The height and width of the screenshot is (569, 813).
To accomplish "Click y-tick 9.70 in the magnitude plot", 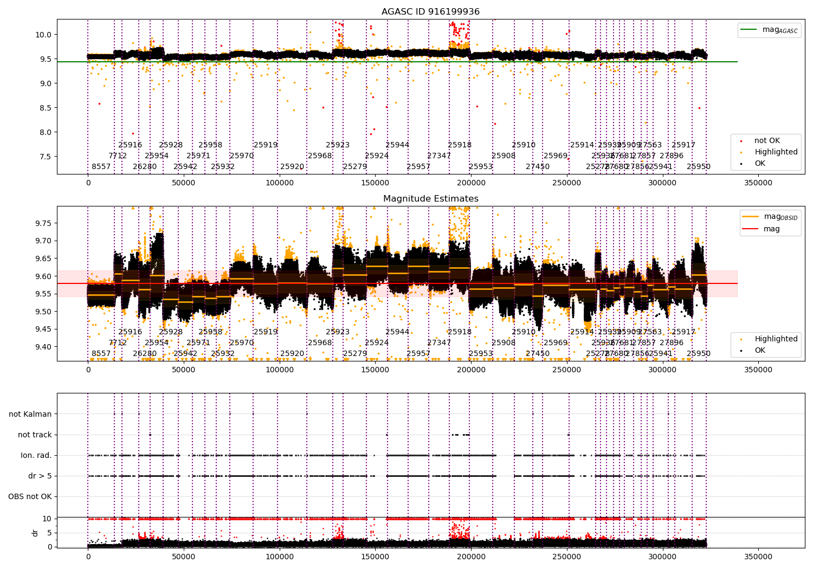I will point(43,241).
